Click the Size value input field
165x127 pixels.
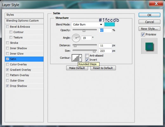(105, 51)
